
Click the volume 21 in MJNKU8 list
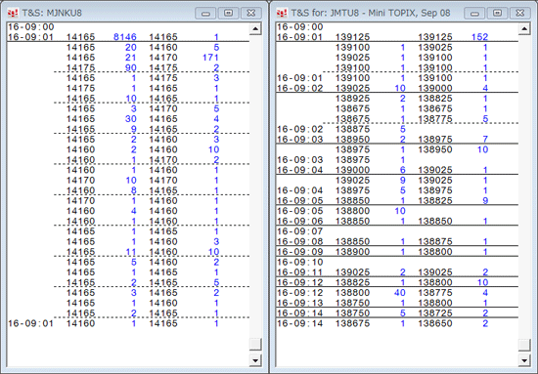[131, 58]
